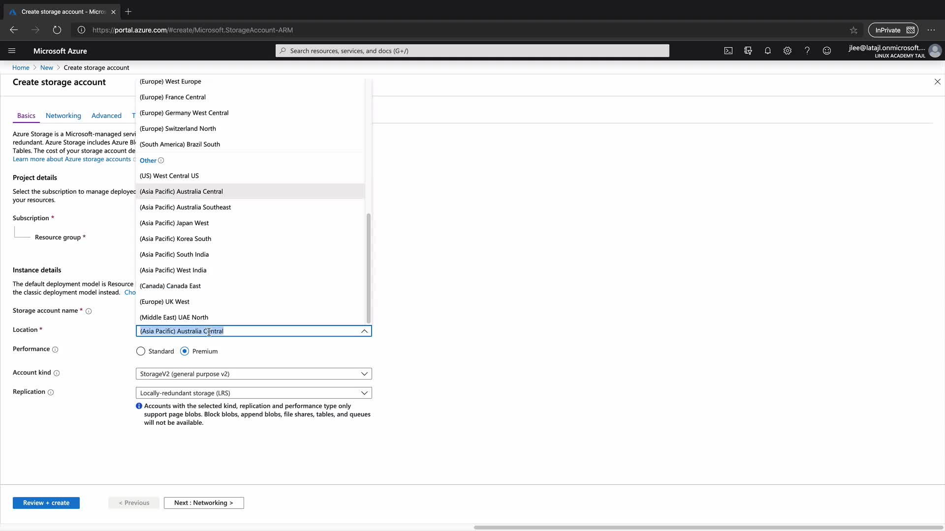The image size is (945, 531).
Task: Click the location list scrollbar
Action: click(x=368, y=268)
